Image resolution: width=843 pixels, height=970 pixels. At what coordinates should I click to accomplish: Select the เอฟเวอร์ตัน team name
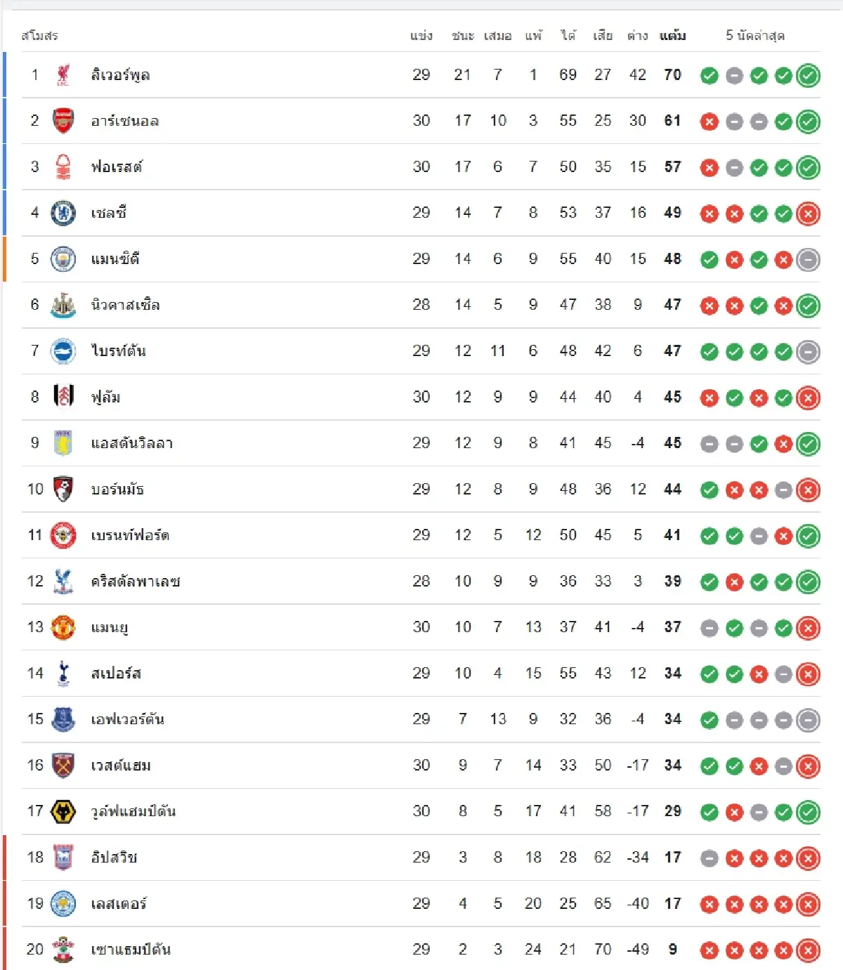click(x=127, y=719)
